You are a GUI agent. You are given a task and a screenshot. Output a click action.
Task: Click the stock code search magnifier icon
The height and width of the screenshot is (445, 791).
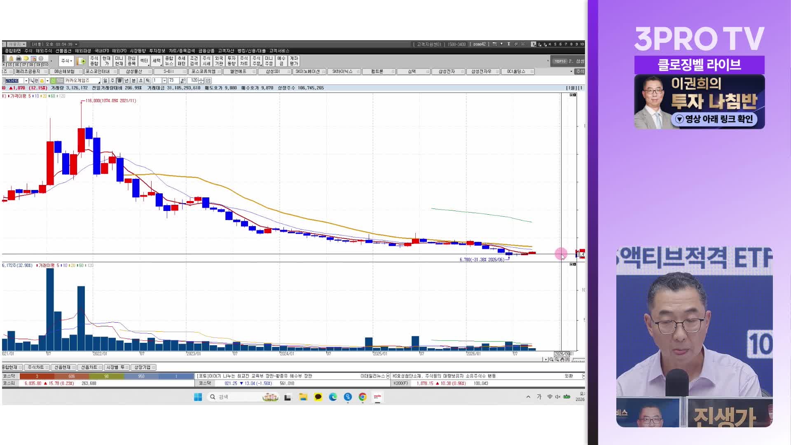[31, 80]
